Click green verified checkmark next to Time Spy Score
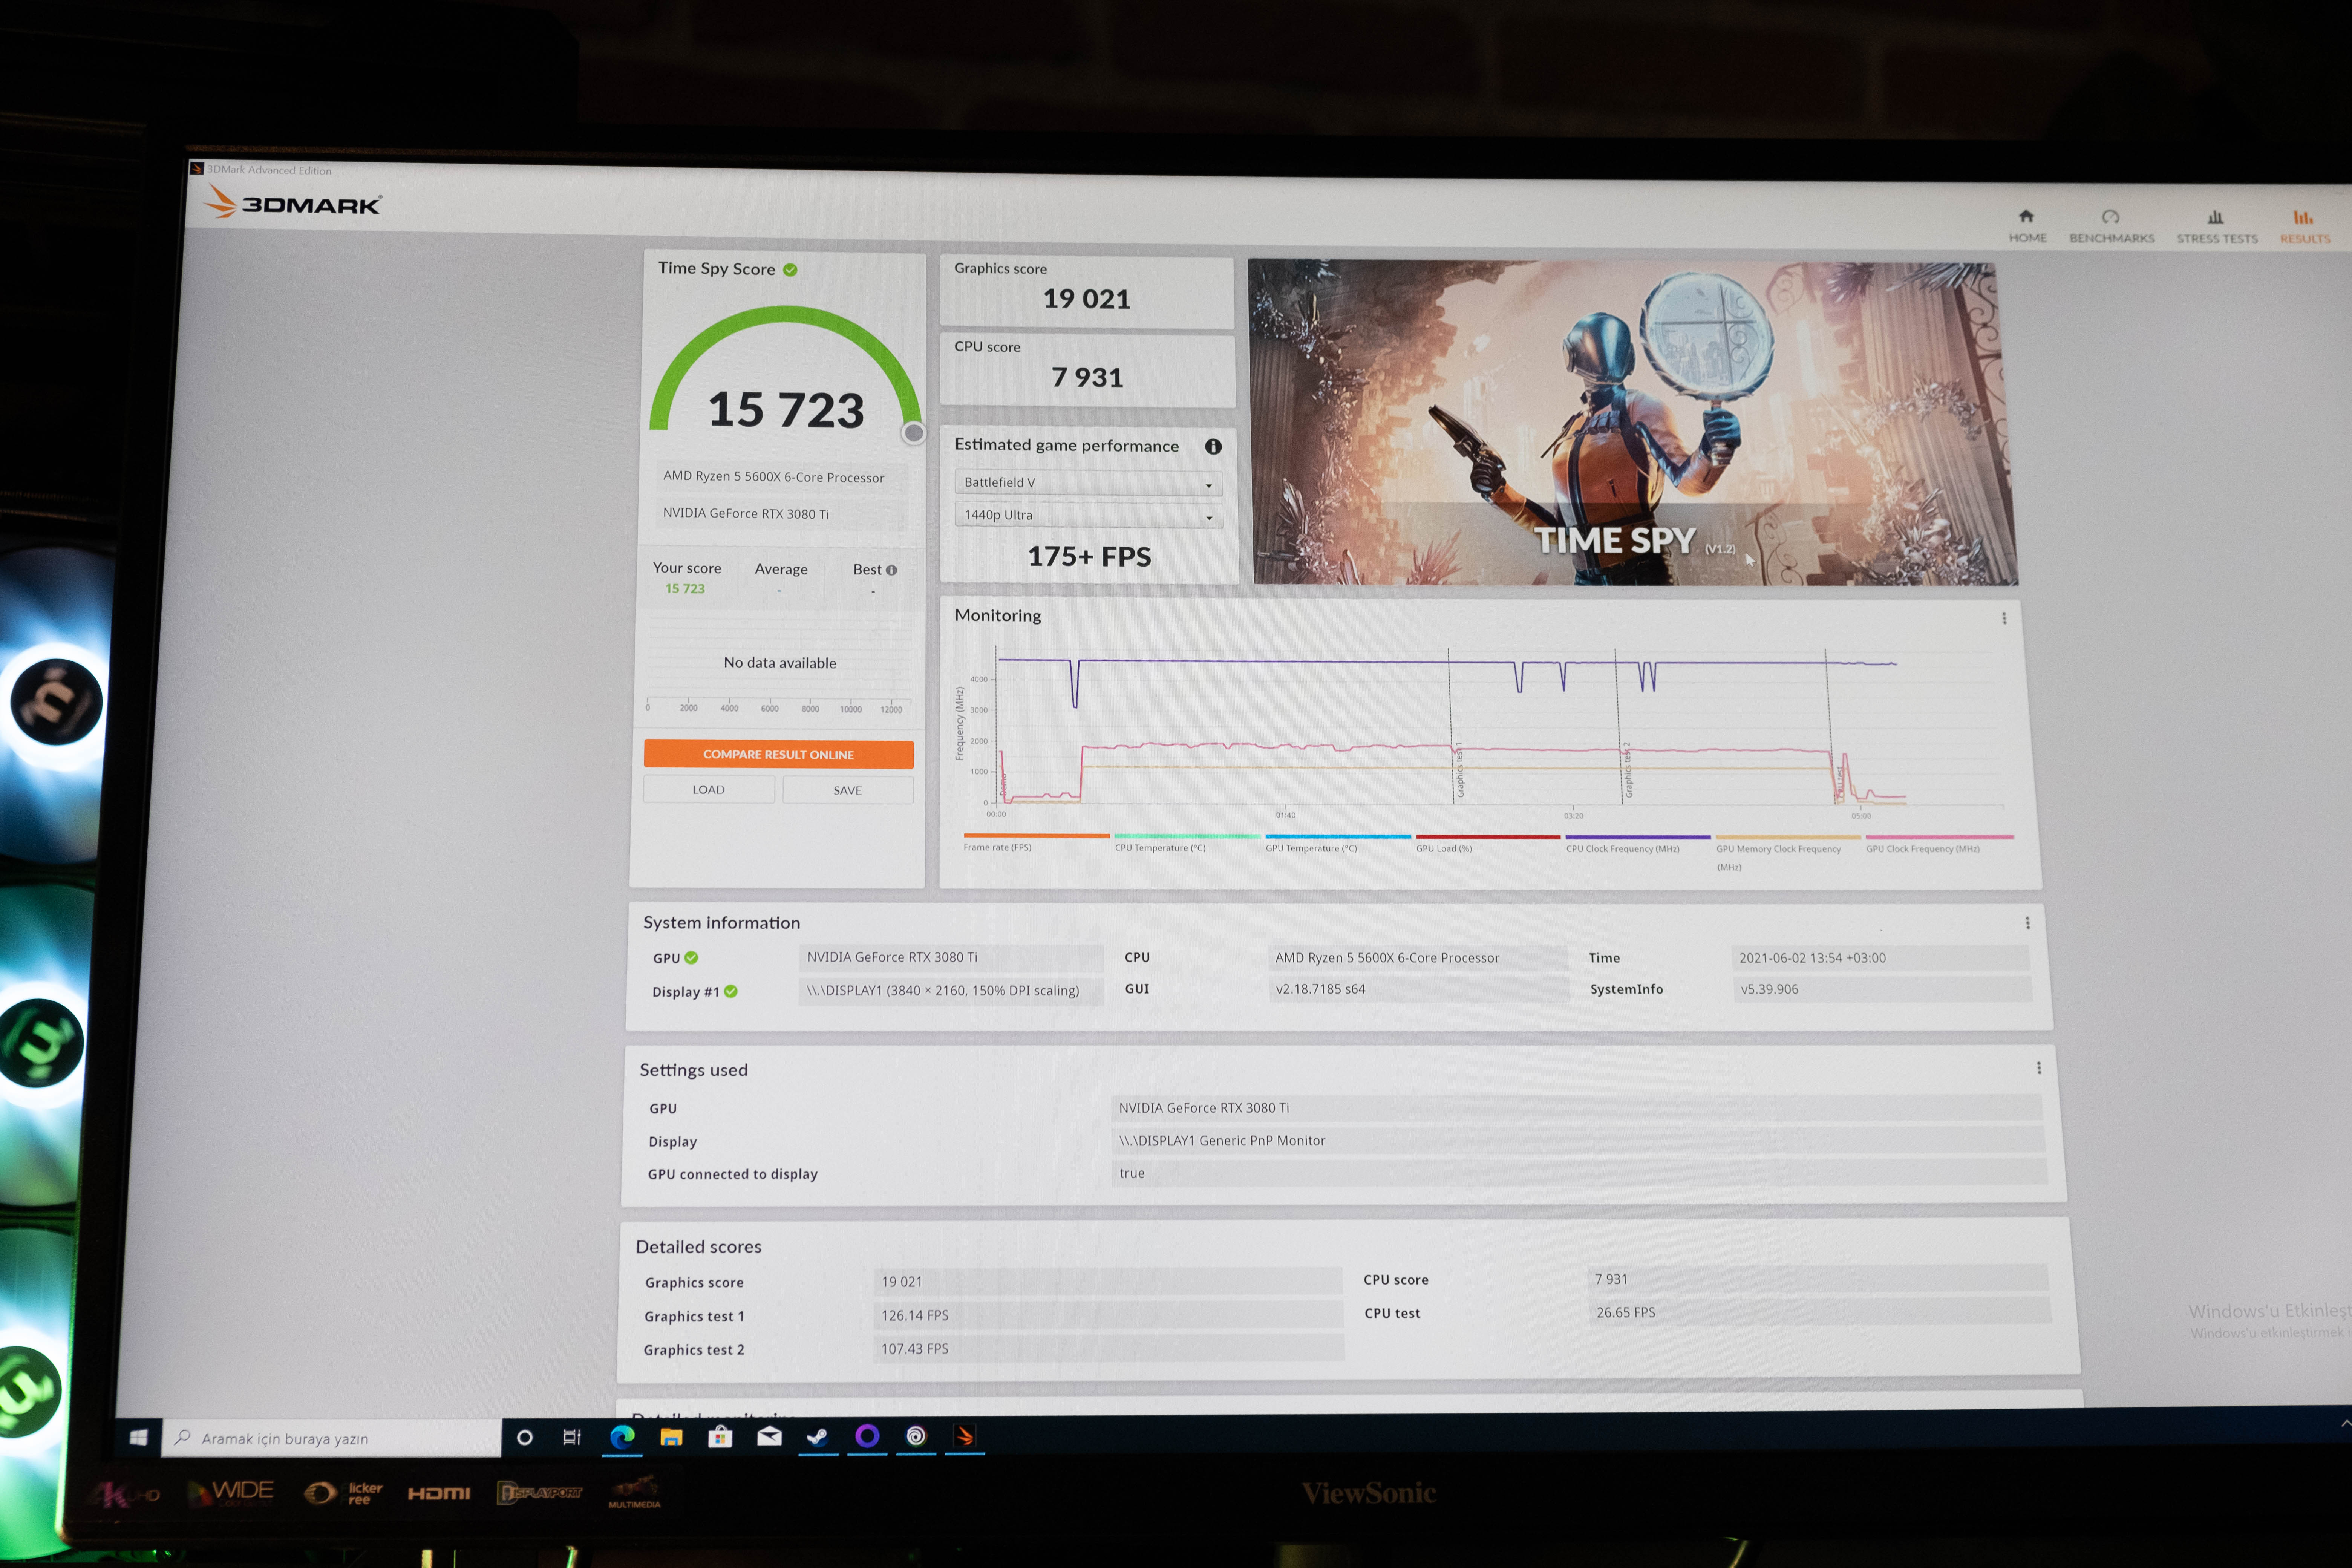 (790, 270)
